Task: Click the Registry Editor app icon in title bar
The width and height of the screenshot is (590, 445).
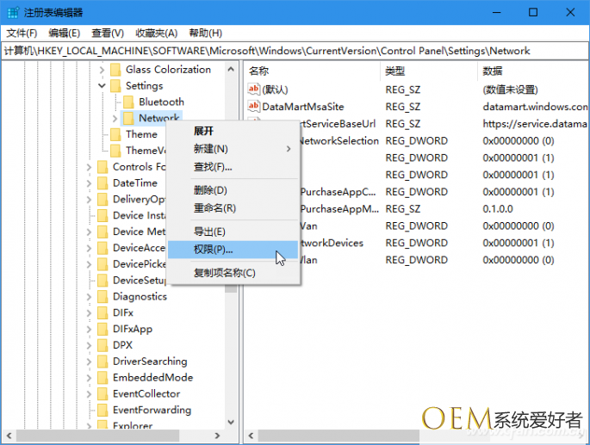Action: tap(13, 12)
